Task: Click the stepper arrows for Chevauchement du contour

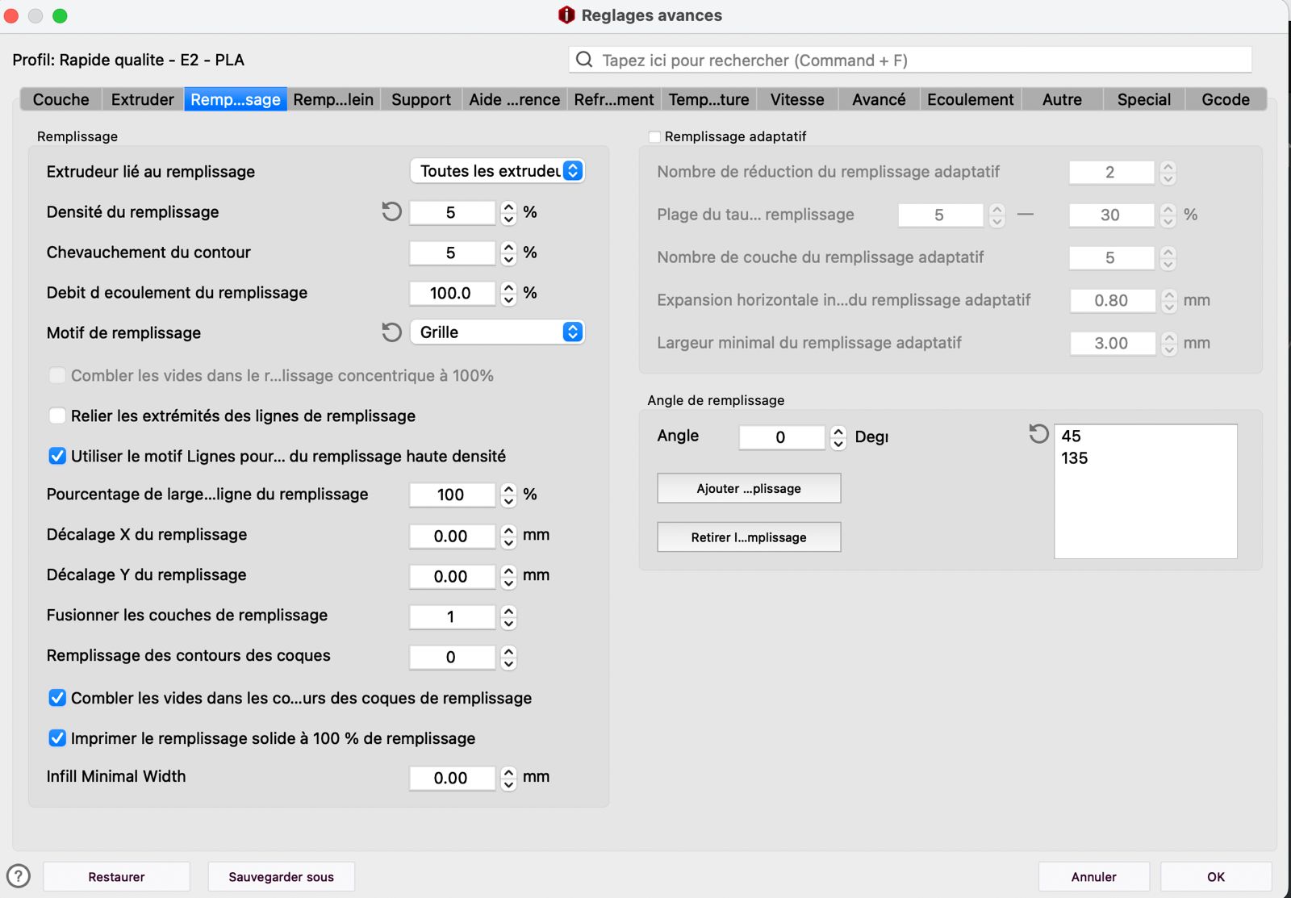Action: coord(508,253)
